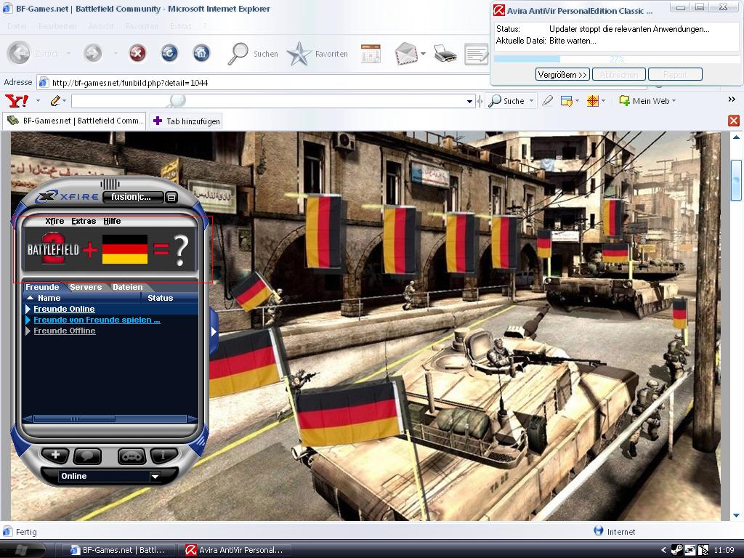Click the Yahoo Y! logo icon
The width and height of the screenshot is (744, 558).
coord(16,100)
